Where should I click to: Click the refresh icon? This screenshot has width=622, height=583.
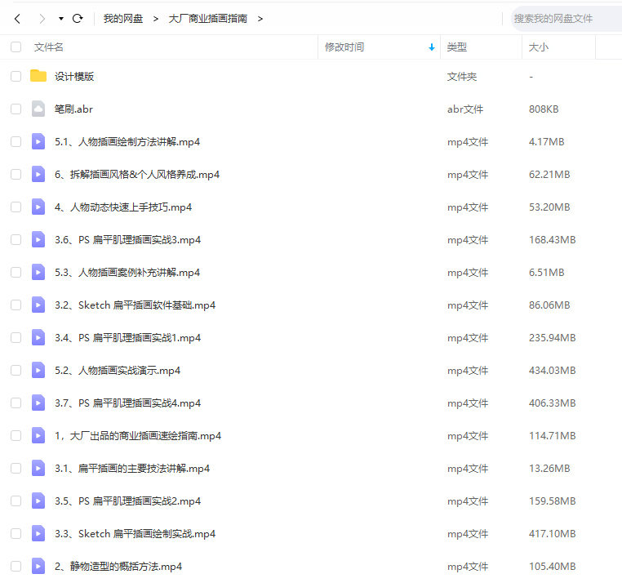78,18
